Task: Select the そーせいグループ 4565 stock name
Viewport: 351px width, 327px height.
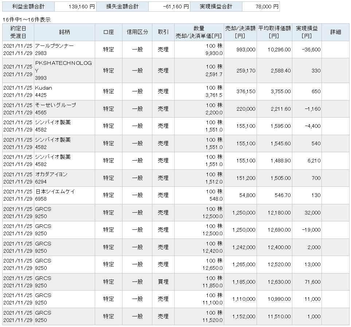Action: point(55,109)
